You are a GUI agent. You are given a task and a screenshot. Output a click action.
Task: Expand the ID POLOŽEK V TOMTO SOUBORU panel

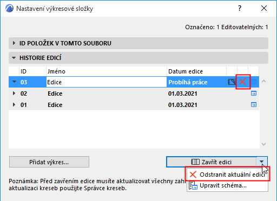[138, 43]
